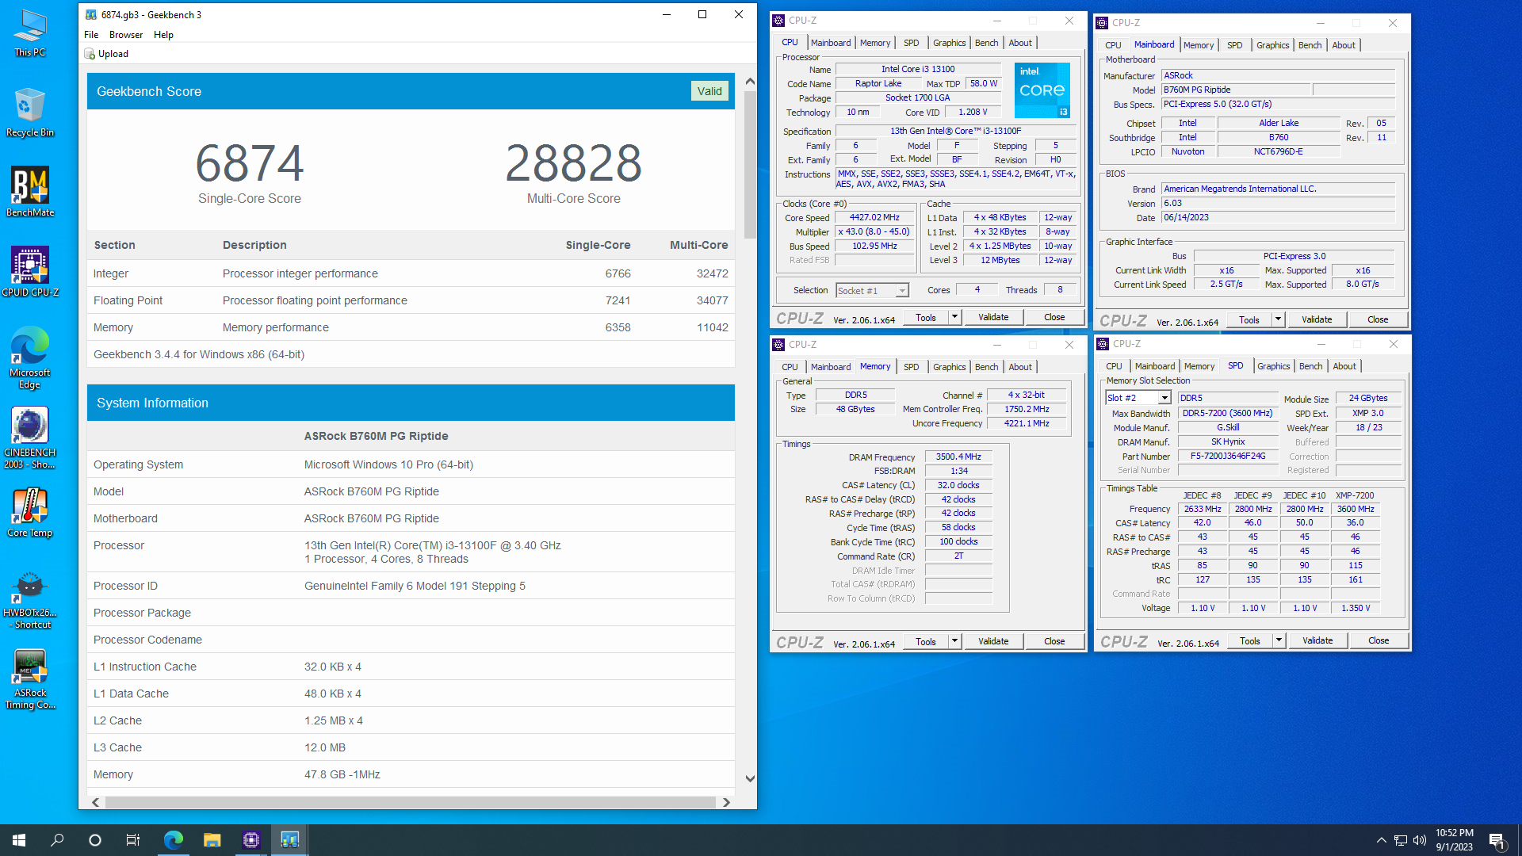Expand Tools dropdown arrow in Memory window
1522x856 pixels.
pyautogui.click(x=954, y=641)
